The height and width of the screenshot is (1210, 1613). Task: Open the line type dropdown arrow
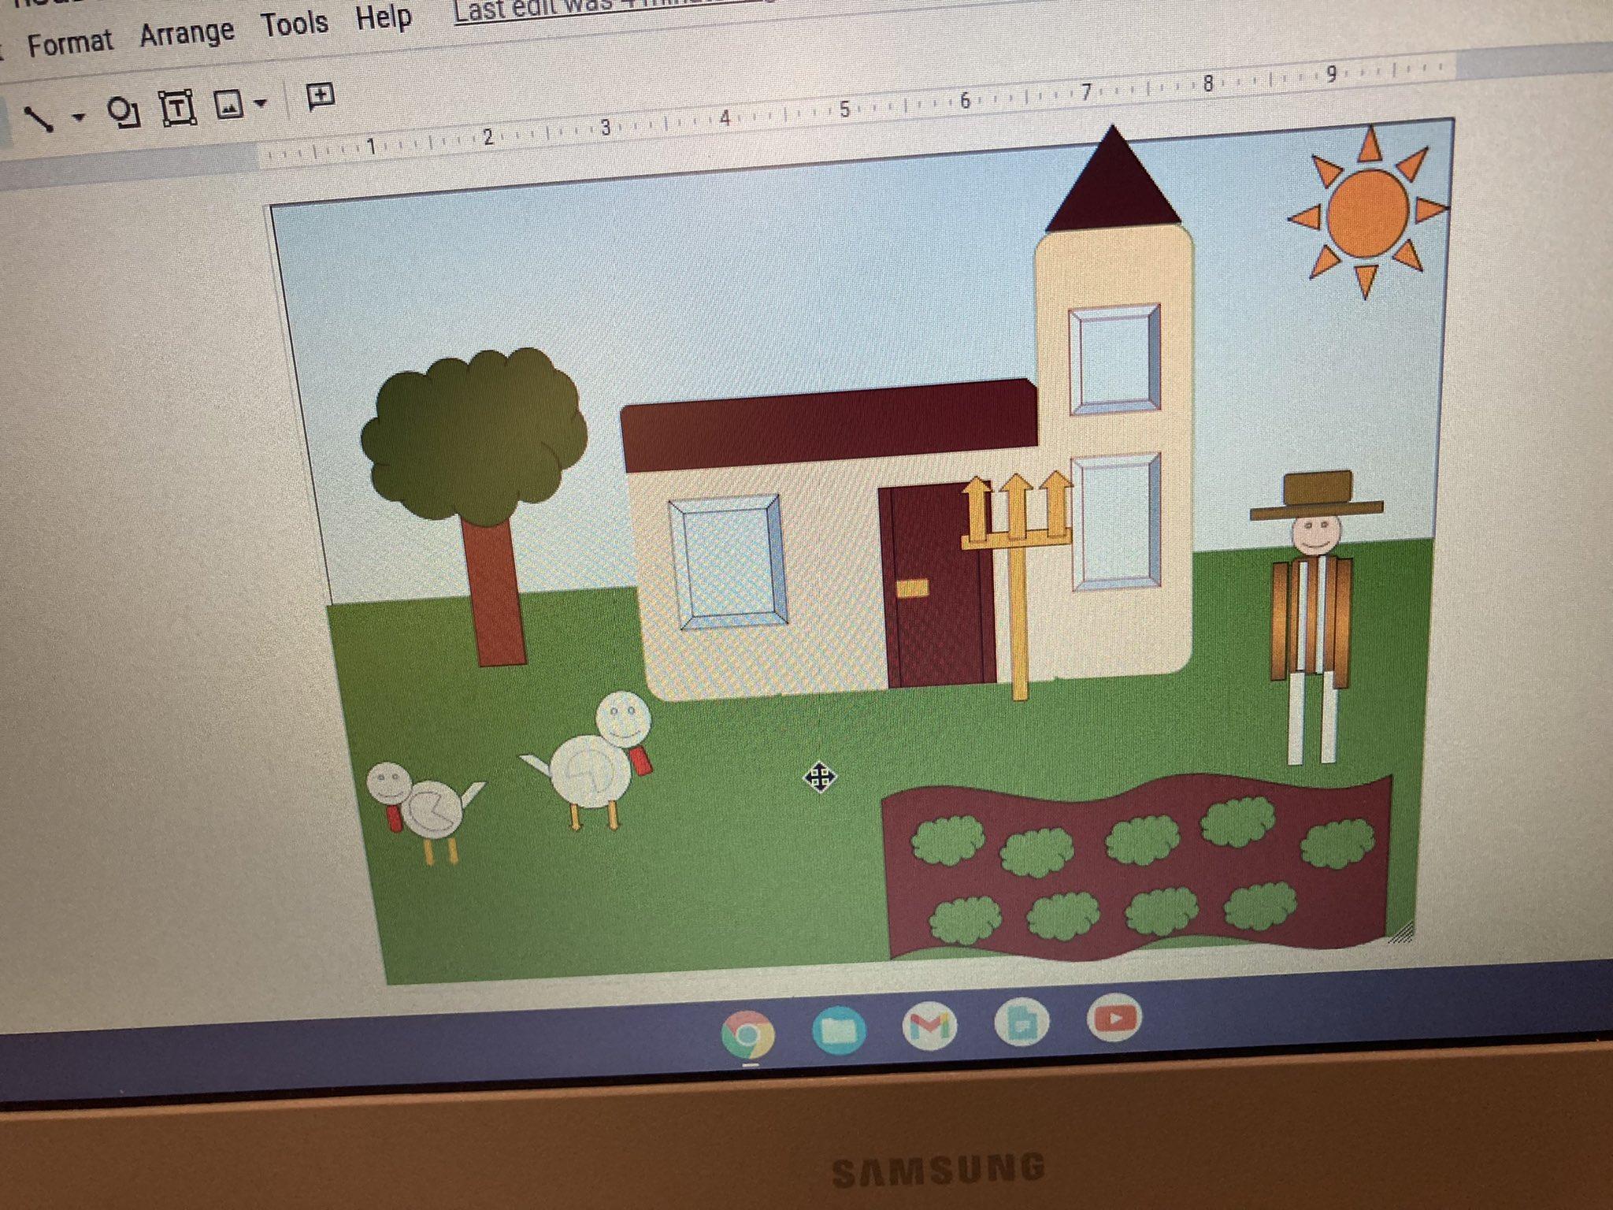click(x=77, y=118)
